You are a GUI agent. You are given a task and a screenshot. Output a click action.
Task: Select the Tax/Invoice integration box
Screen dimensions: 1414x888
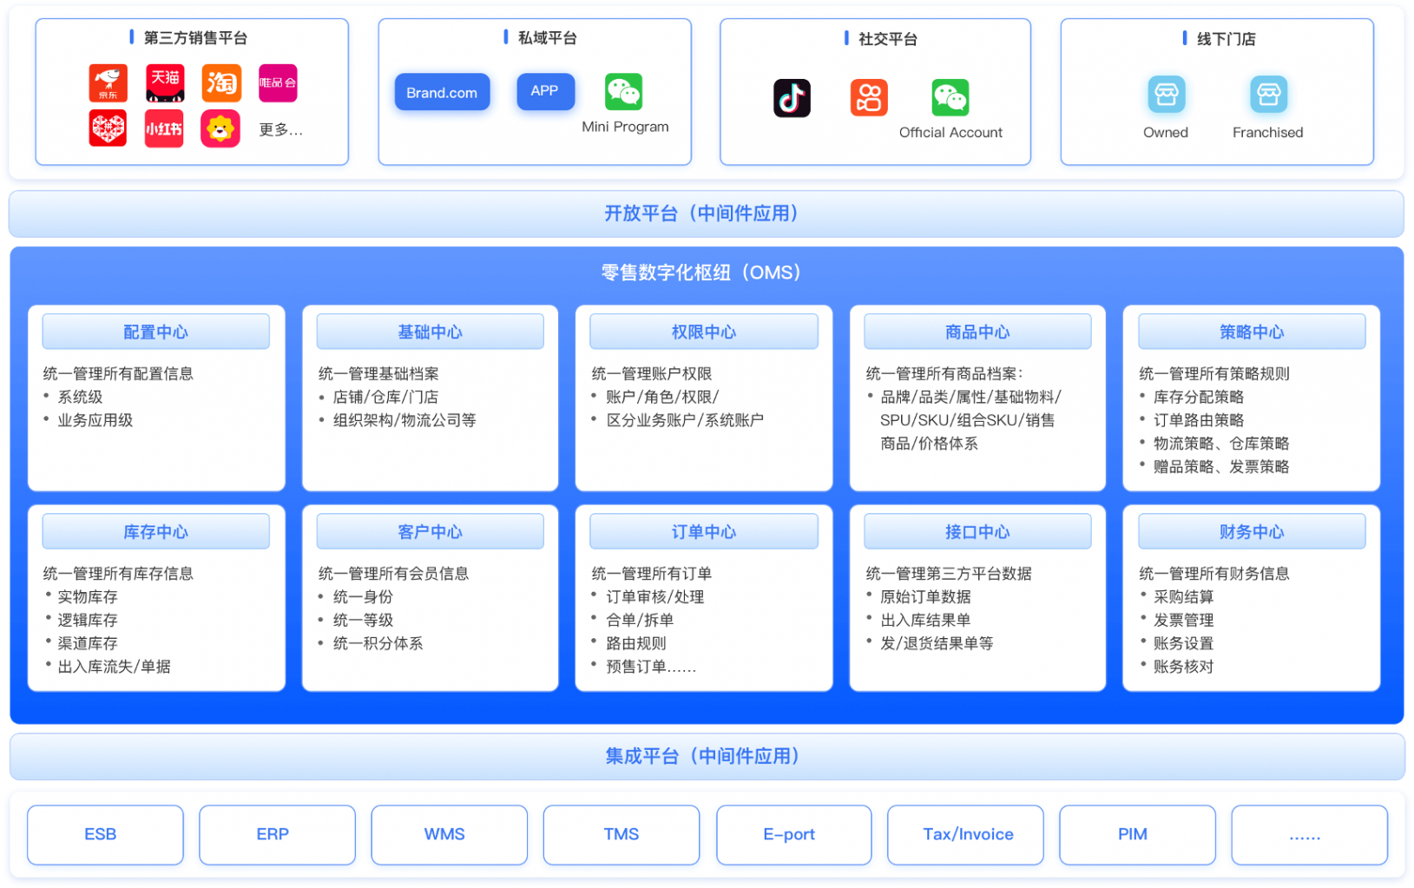[965, 834]
